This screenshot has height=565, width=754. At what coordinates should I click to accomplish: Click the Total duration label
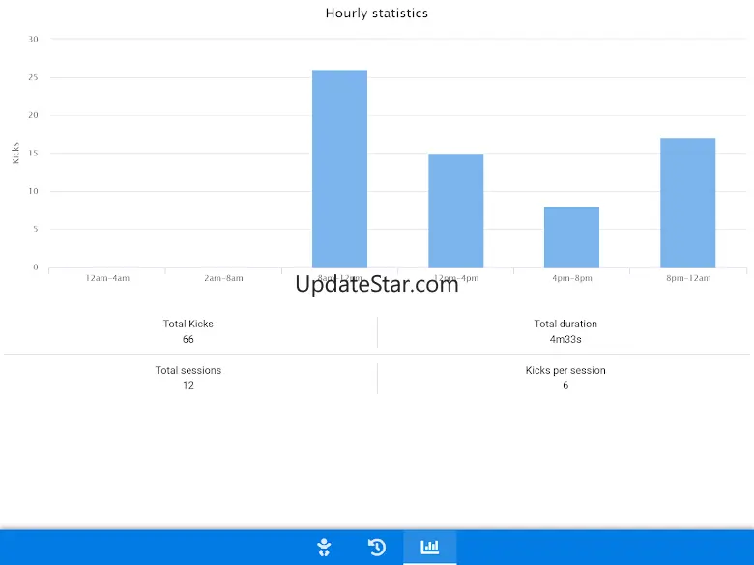pos(565,324)
